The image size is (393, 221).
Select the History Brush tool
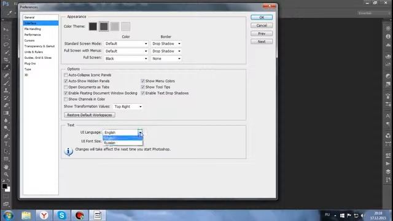tap(6, 98)
